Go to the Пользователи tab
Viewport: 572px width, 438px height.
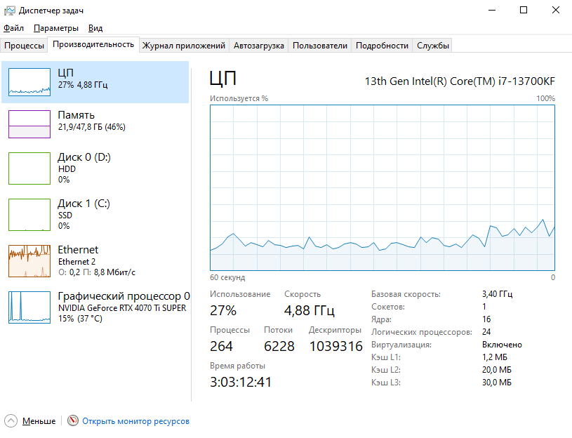(320, 46)
